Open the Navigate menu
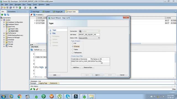 click(18, 4)
